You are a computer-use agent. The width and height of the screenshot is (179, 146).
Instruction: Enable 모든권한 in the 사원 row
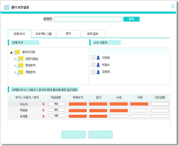[x=160, y=116]
